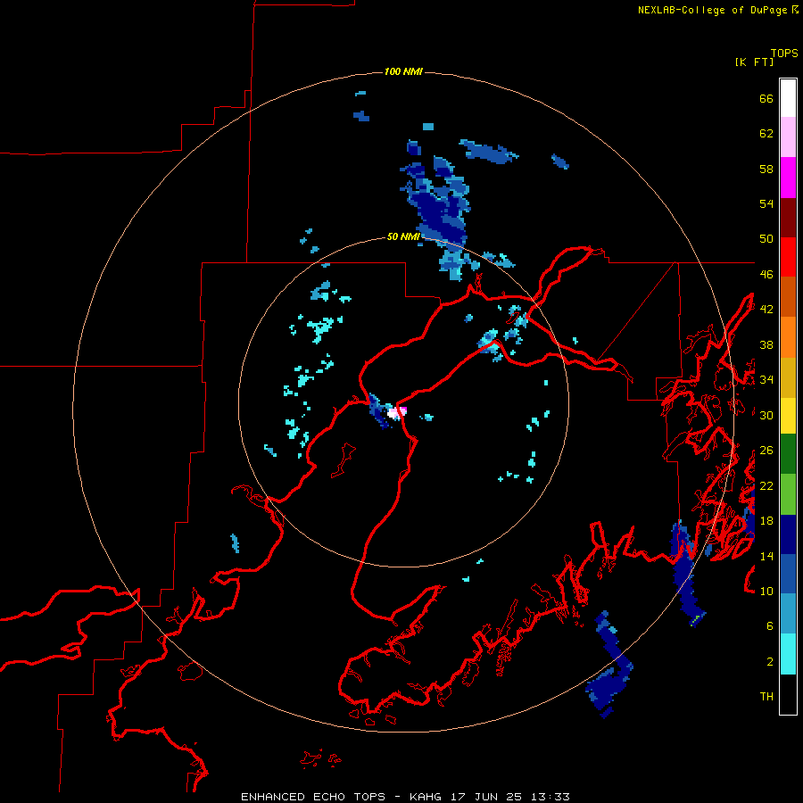
Task: Pick the white swatch atop the legend
Action: tap(788, 98)
